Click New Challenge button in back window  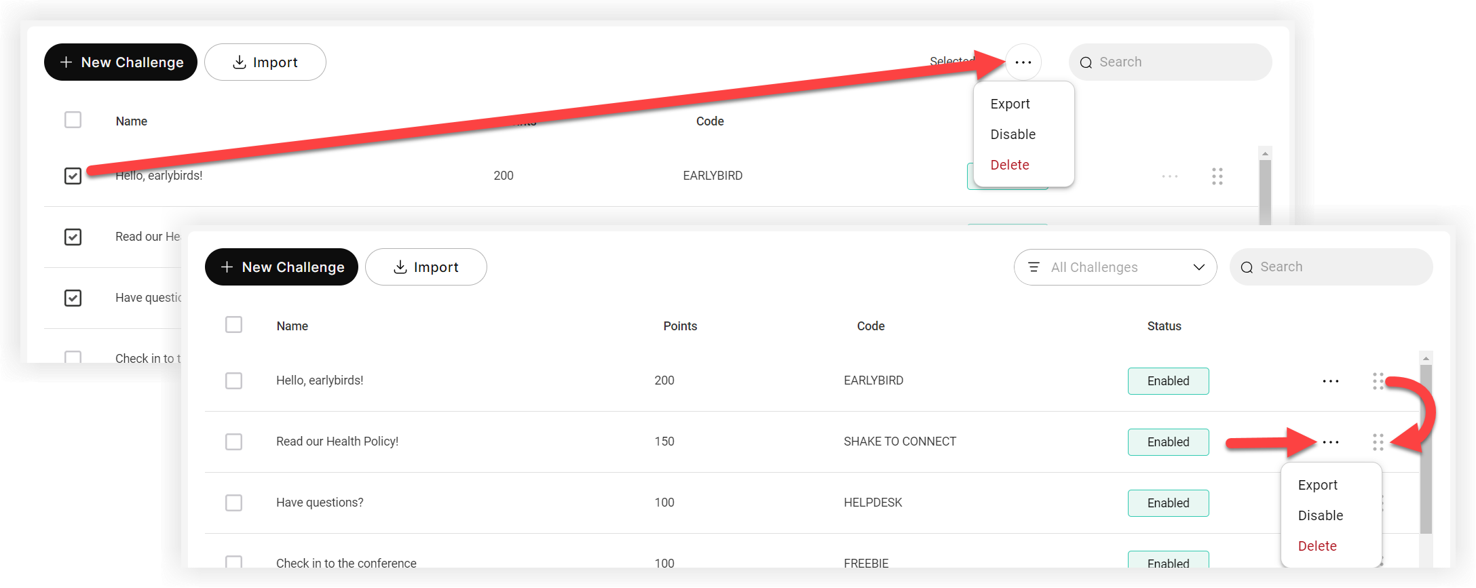click(121, 62)
